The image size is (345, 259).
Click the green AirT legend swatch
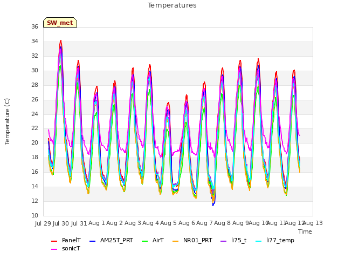pyautogui.click(x=145, y=241)
